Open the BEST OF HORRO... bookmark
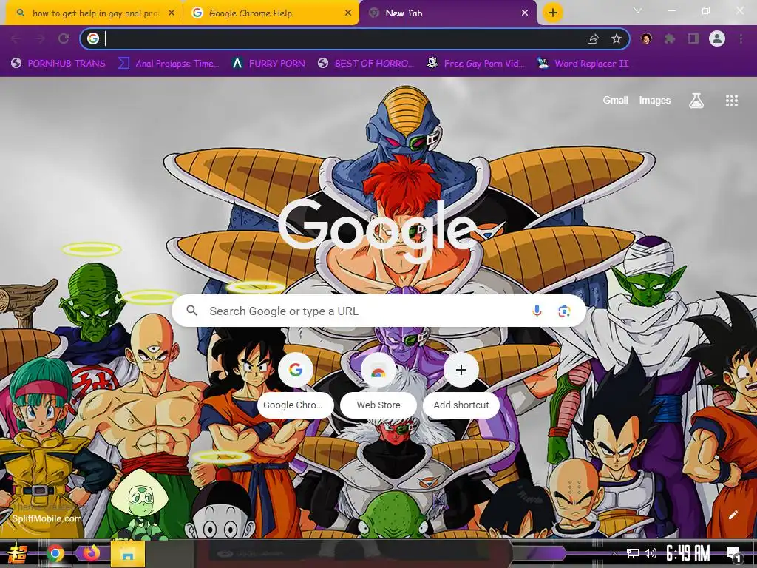This screenshot has height=568, width=757. click(366, 64)
